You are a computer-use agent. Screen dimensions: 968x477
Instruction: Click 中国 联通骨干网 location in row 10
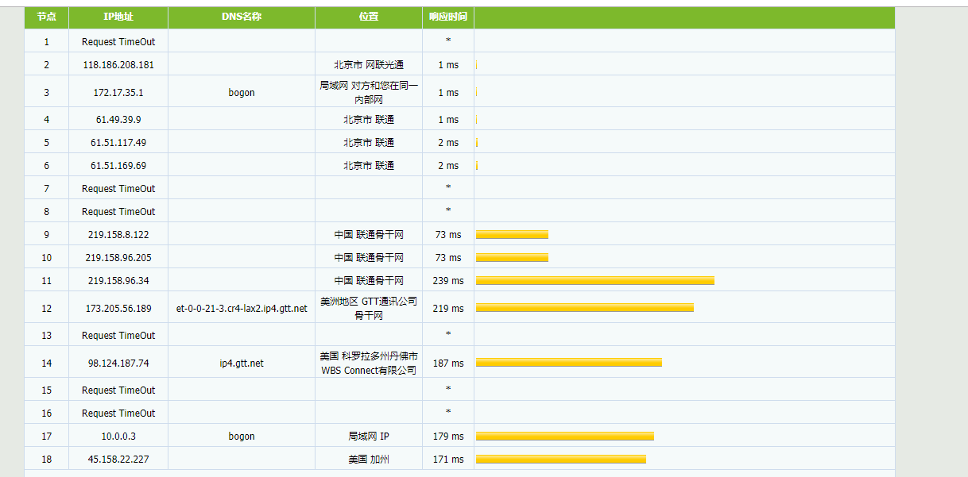(x=369, y=258)
